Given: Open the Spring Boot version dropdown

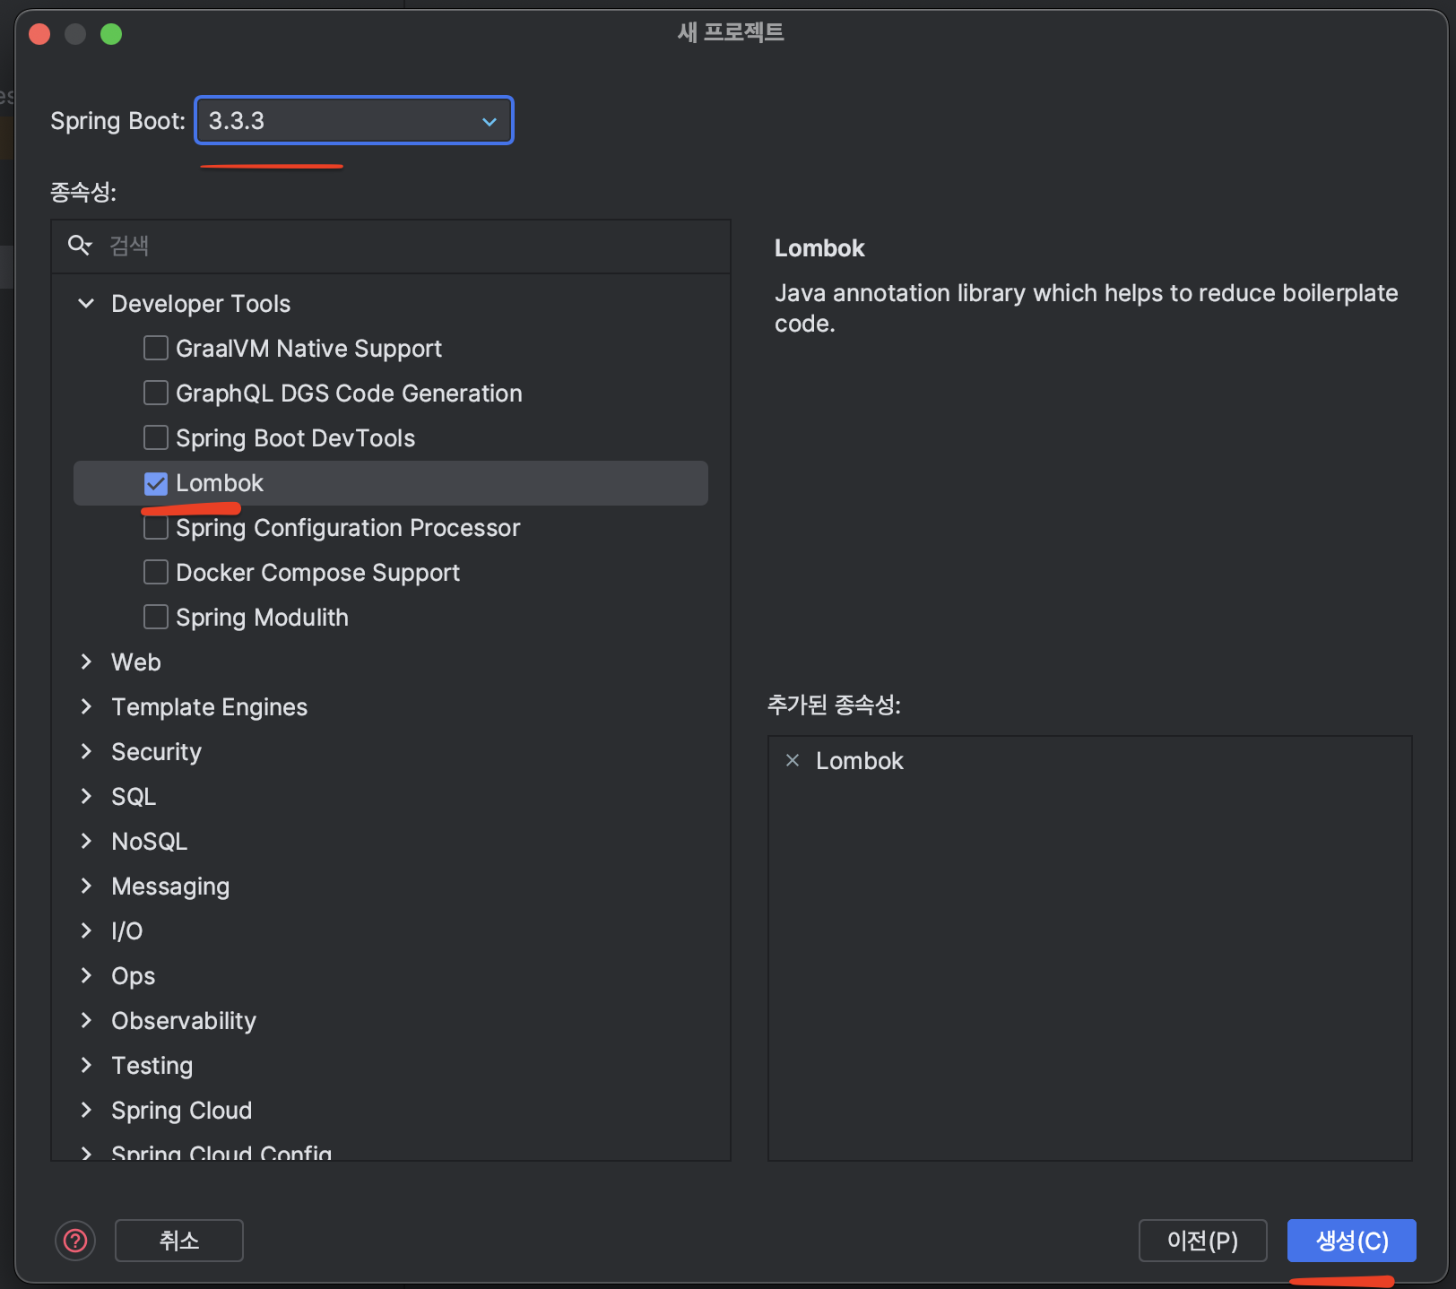Looking at the screenshot, I should click(x=354, y=120).
